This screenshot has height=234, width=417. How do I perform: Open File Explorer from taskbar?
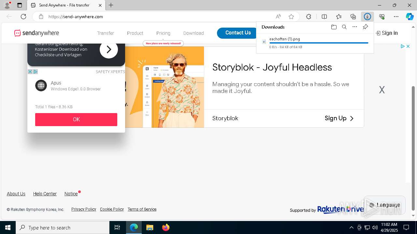(x=150, y=227)
